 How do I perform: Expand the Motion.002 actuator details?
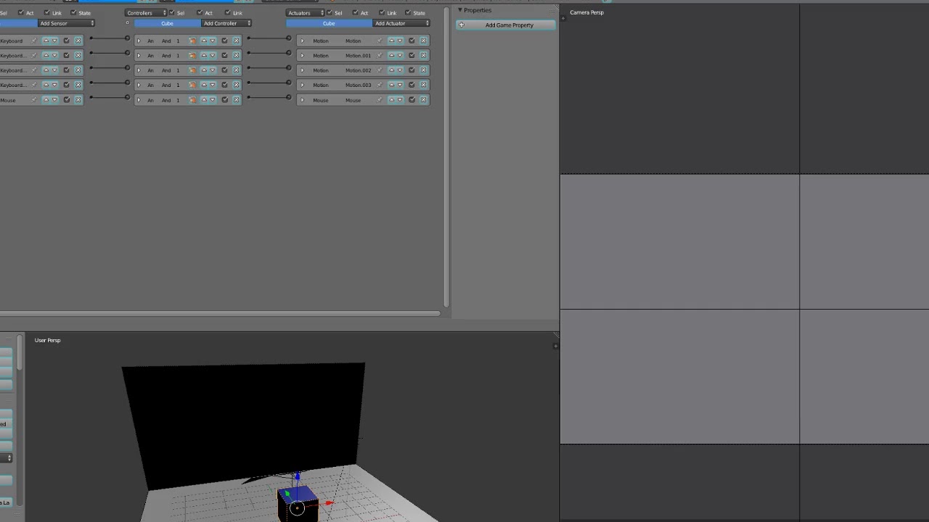pyautogui.click(x=302, y=70)
